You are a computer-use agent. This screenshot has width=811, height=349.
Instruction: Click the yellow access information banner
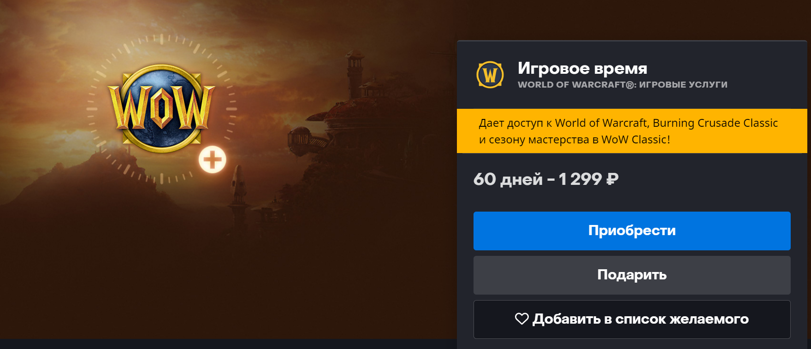tap(632, 131)
